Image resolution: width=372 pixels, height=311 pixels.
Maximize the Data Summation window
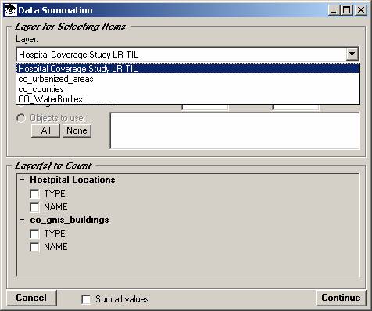(x=347, y=10)
